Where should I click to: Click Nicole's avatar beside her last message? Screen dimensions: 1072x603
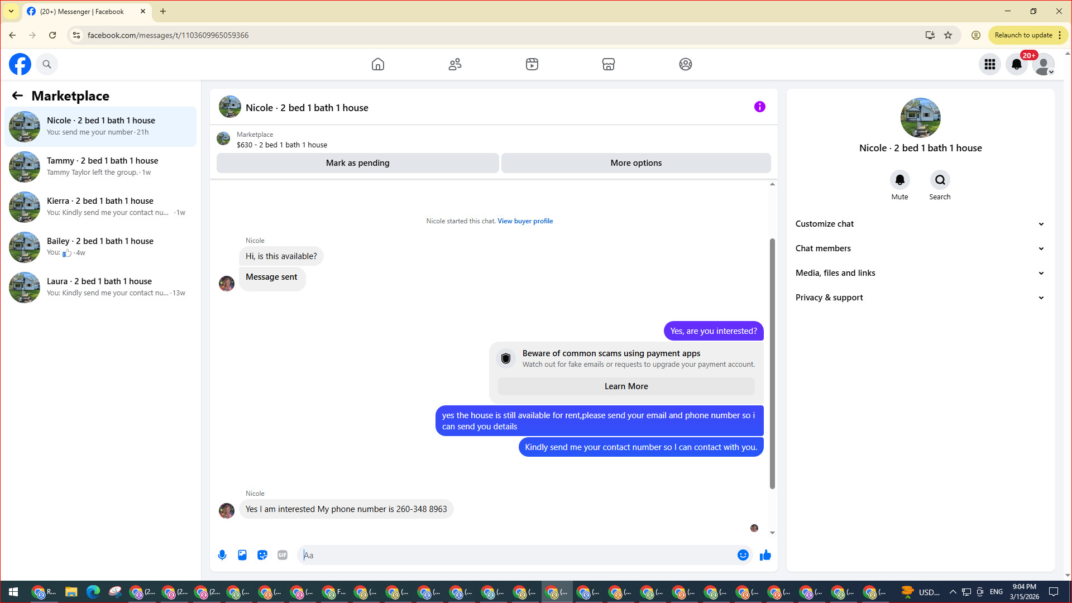click(x=227, y=511)
